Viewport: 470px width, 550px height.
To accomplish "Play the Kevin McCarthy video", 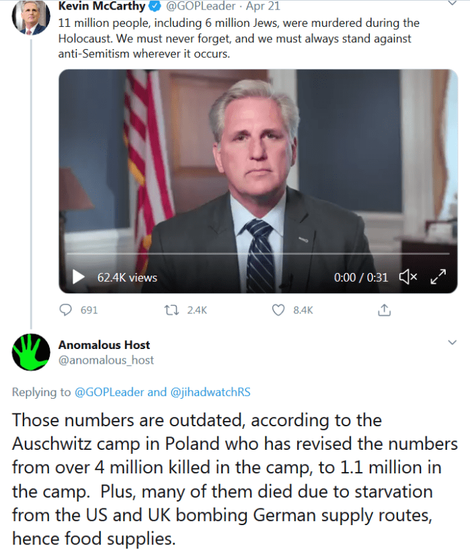I will 79,276.
